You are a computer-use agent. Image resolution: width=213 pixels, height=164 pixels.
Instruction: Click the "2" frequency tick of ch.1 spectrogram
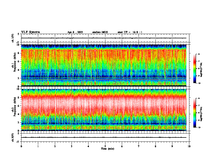click(x=19, y=78)
